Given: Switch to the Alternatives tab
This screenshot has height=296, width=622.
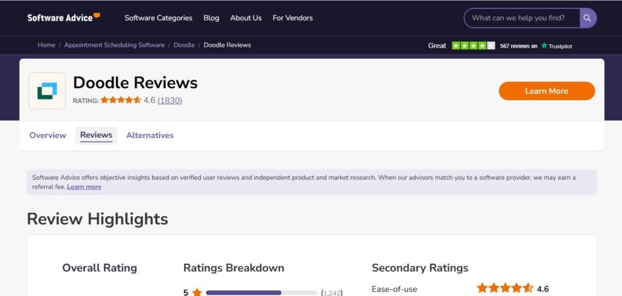Looking at the screenshot, I should click(x=150, y=135).
